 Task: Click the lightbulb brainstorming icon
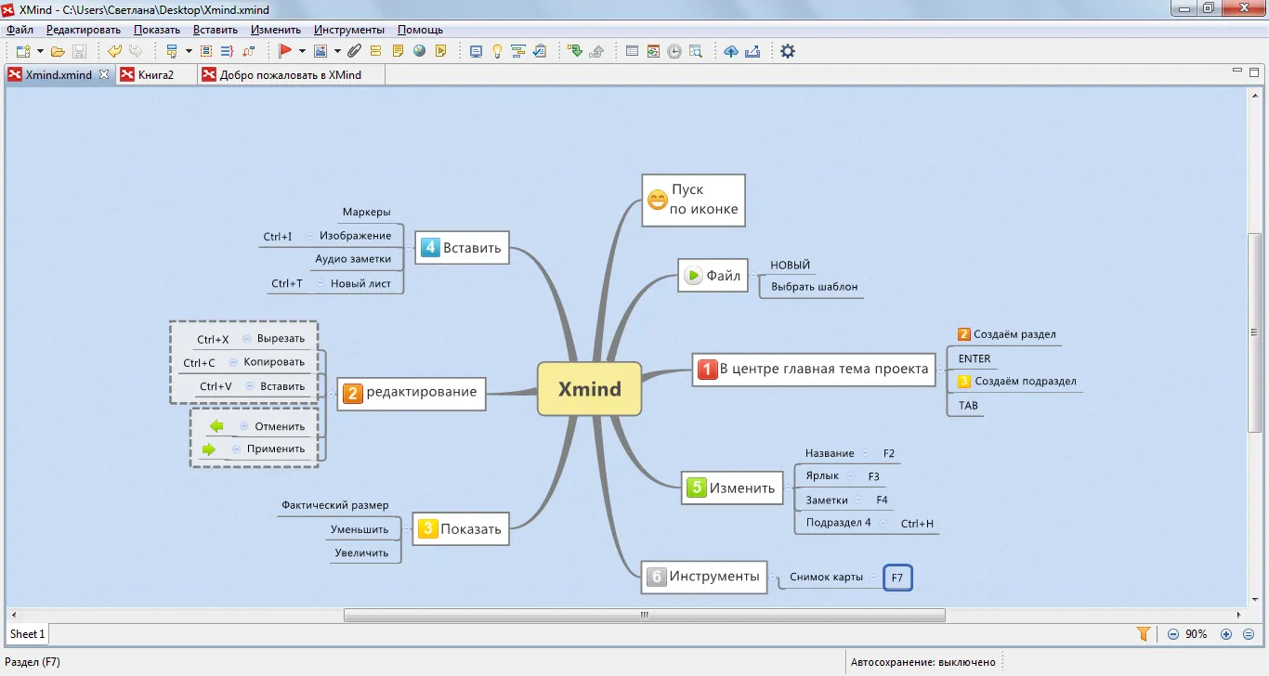(x=497, y=52)
